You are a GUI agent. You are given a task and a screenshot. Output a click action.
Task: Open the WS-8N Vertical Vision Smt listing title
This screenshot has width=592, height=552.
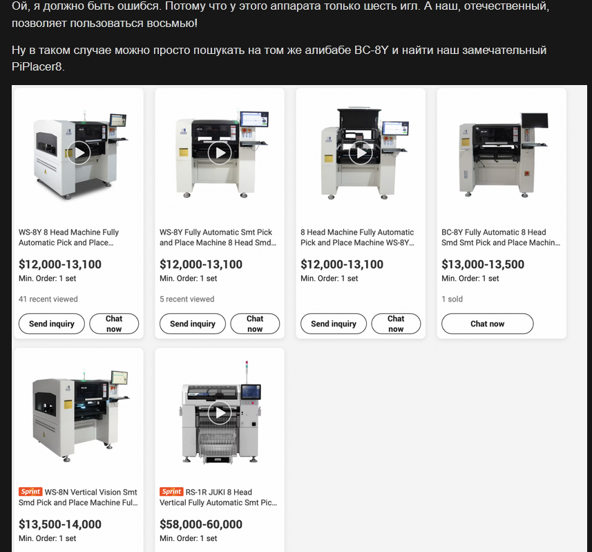click(x=78, y=497)
